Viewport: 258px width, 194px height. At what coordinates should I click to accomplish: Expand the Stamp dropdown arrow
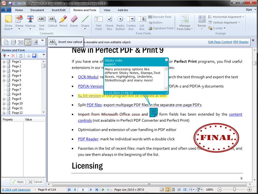tap(19, 29)
